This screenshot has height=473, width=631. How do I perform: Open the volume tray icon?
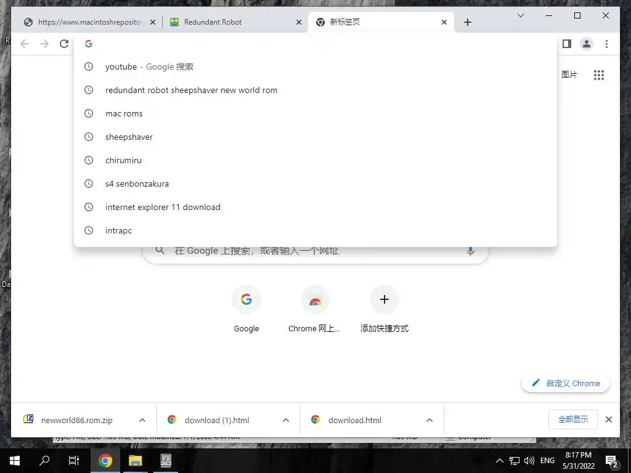[529, 461]
